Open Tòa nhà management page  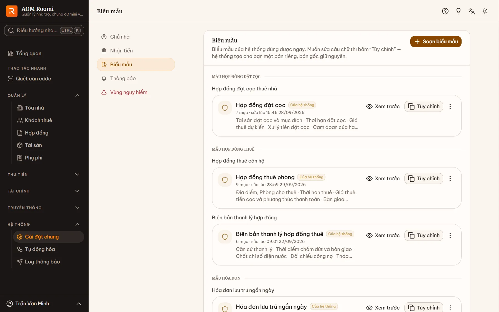pos(49,108)
